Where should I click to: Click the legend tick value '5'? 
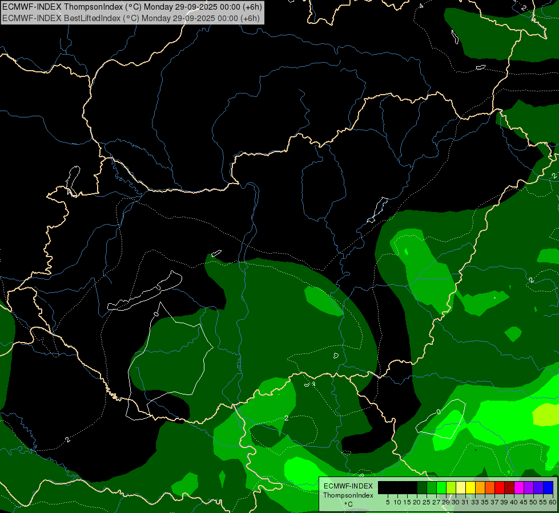(388, 502)
